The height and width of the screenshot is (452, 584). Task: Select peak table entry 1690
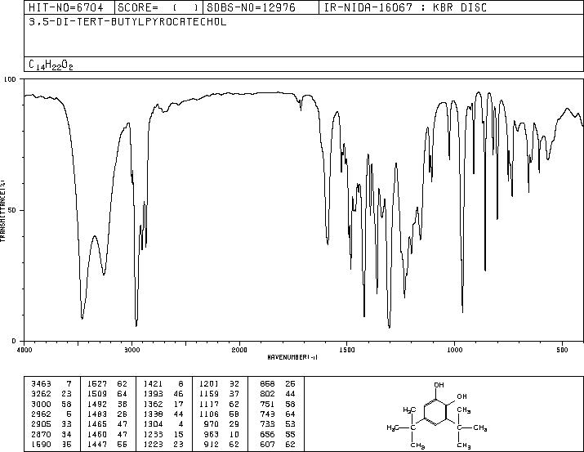tap(52, 445)
